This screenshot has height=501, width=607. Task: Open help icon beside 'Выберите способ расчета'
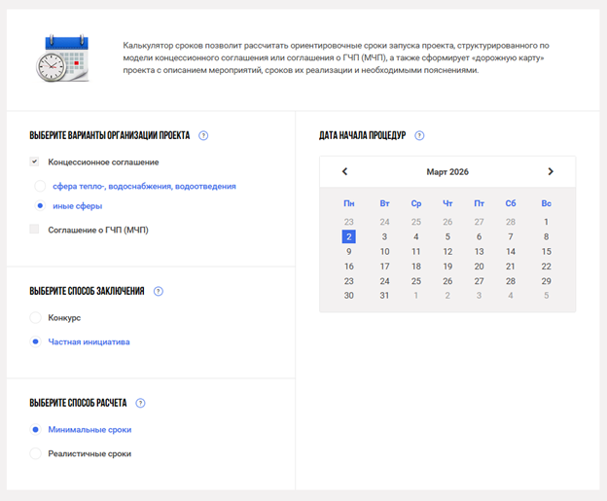(x=140, y=403)
